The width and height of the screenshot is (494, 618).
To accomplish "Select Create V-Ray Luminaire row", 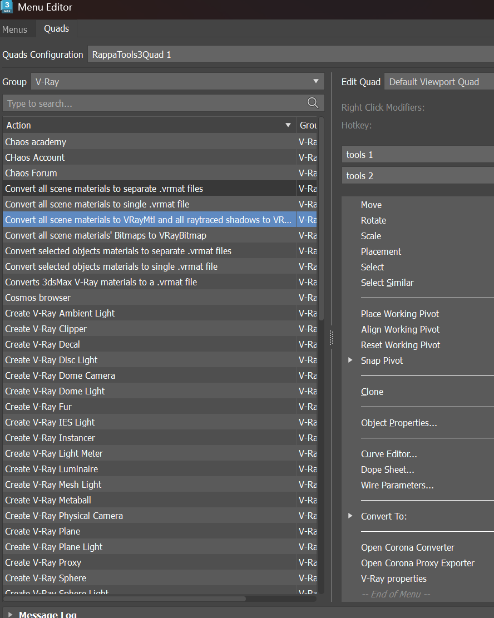I will tap(160, 468).
